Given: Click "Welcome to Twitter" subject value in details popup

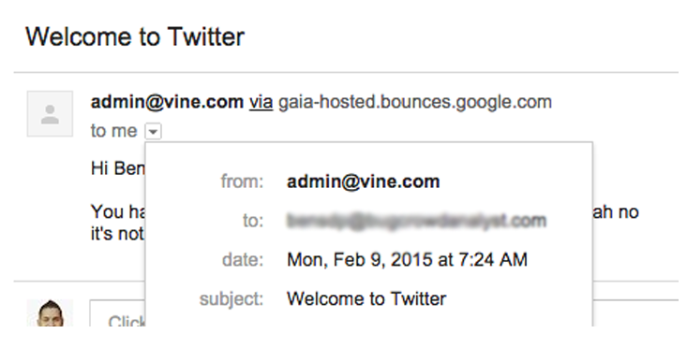Looking at the screenshot, I should 366,299.
